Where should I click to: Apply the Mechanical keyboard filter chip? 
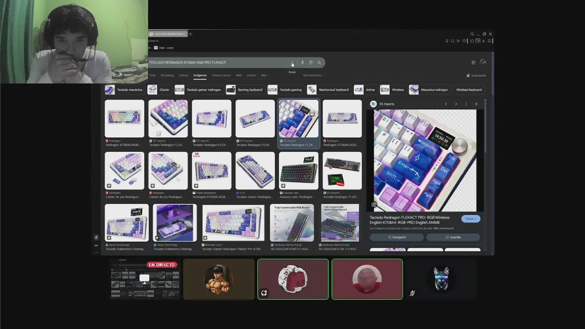[329, 90]
